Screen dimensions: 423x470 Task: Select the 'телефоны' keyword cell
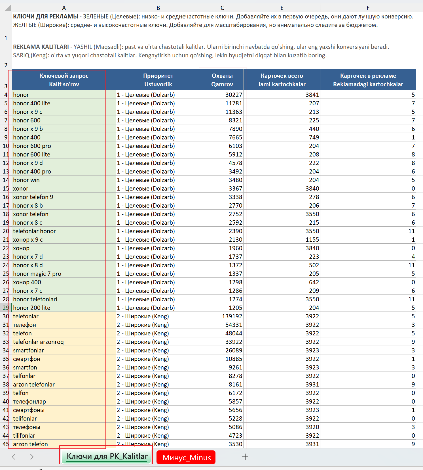pos(64,427)
